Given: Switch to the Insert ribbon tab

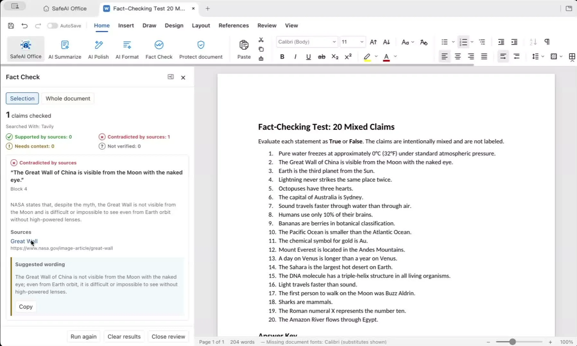Looking at the screenshot, I should tap(126, 26).
